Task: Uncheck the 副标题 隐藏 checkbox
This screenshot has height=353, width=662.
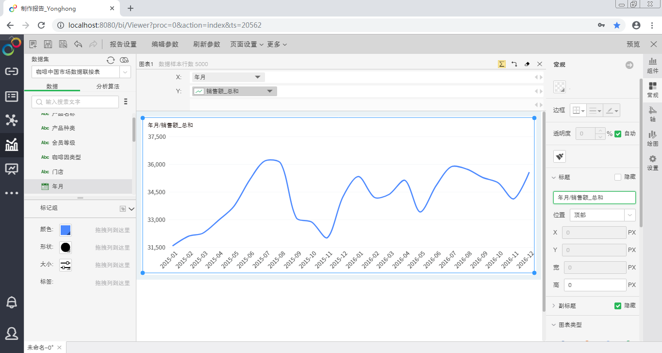Action: [618, 306]
